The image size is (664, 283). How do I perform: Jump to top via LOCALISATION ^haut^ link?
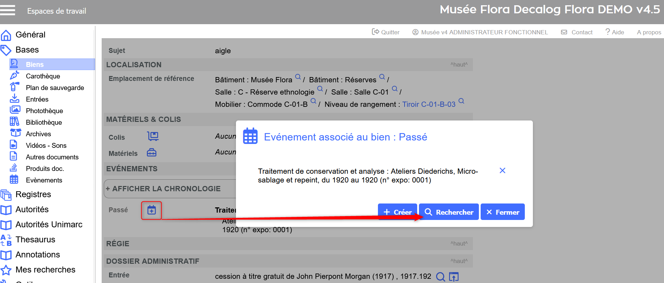click(459, 65)
